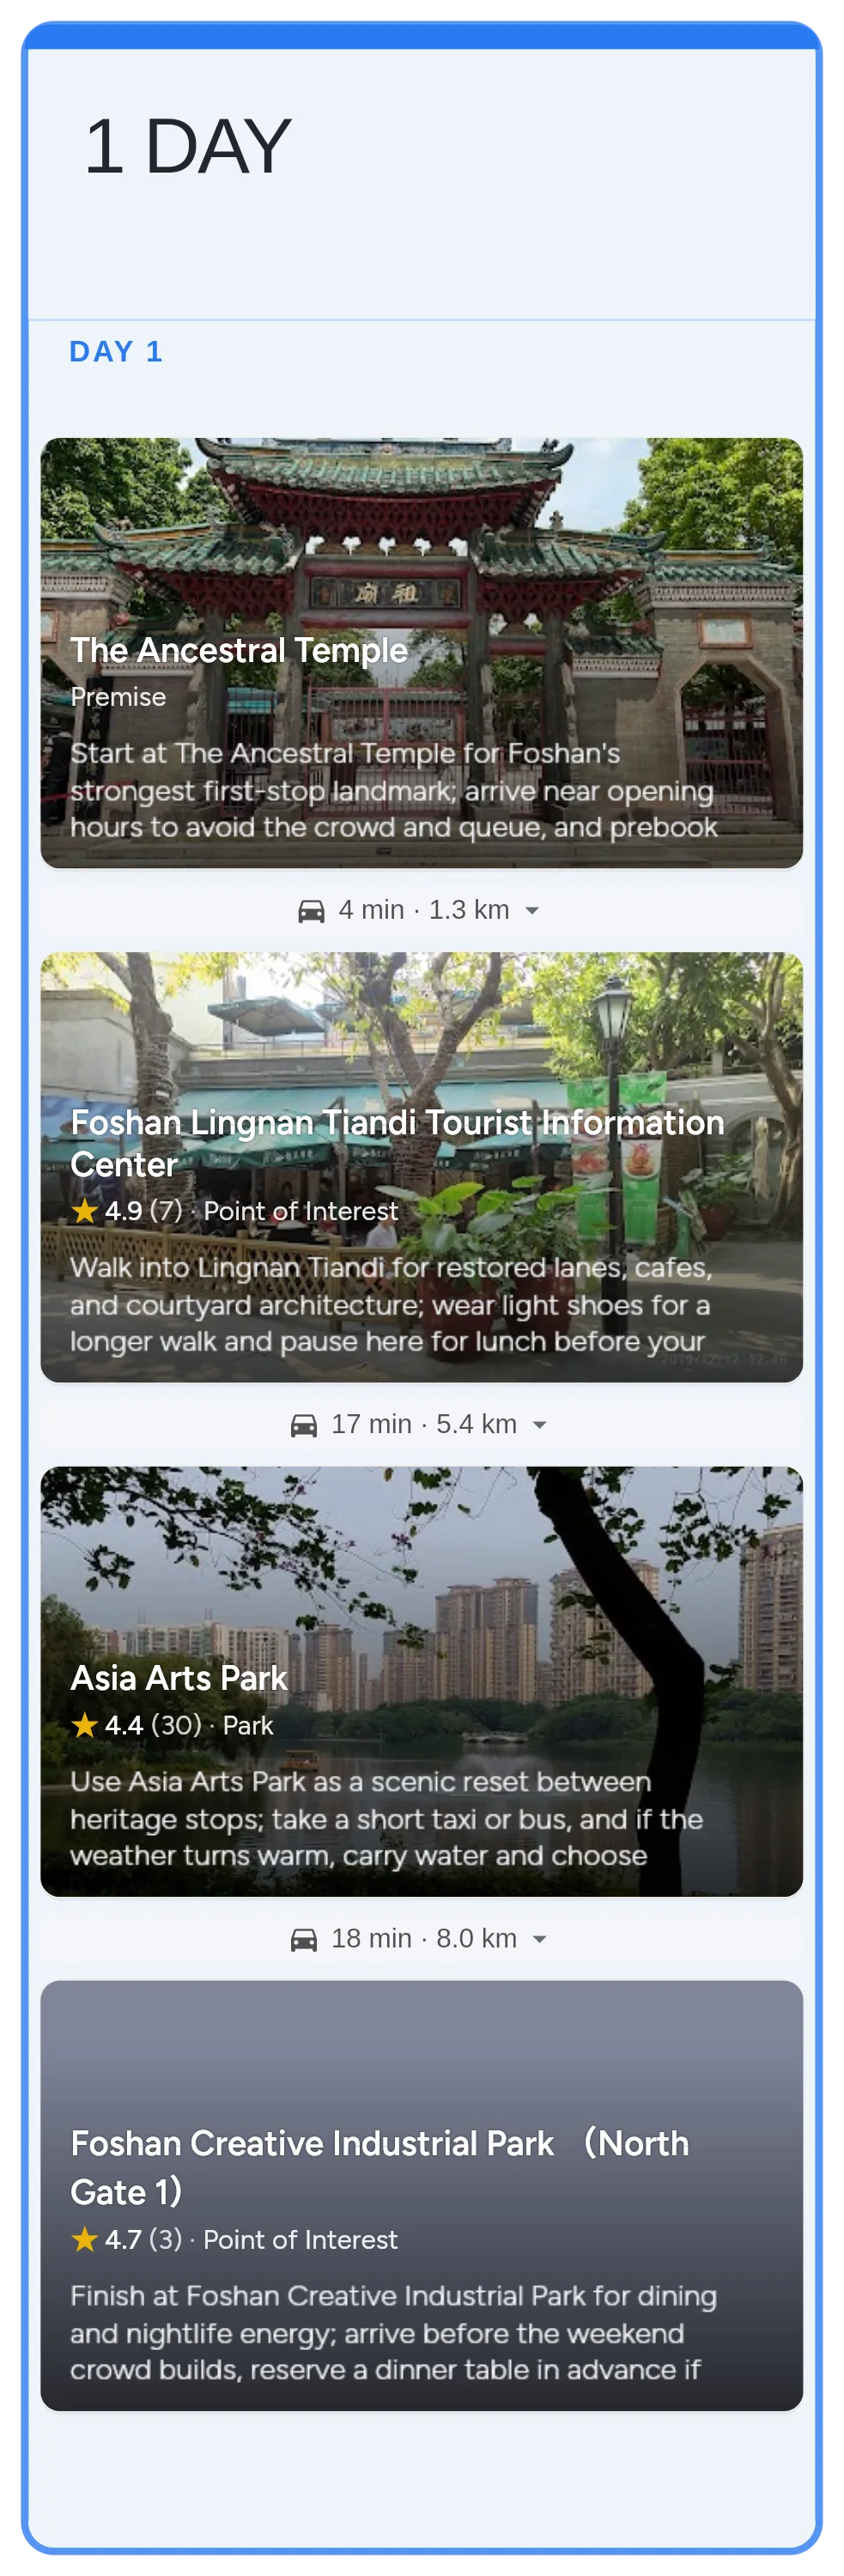This screenshot has height=2576, width=844.
Task: Open The Ancestral Temple card
Action: point(422,653)
